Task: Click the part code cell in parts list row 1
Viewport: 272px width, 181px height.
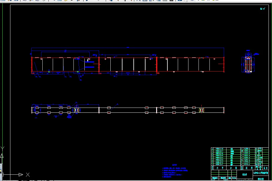Action: [x=220, y=164]
